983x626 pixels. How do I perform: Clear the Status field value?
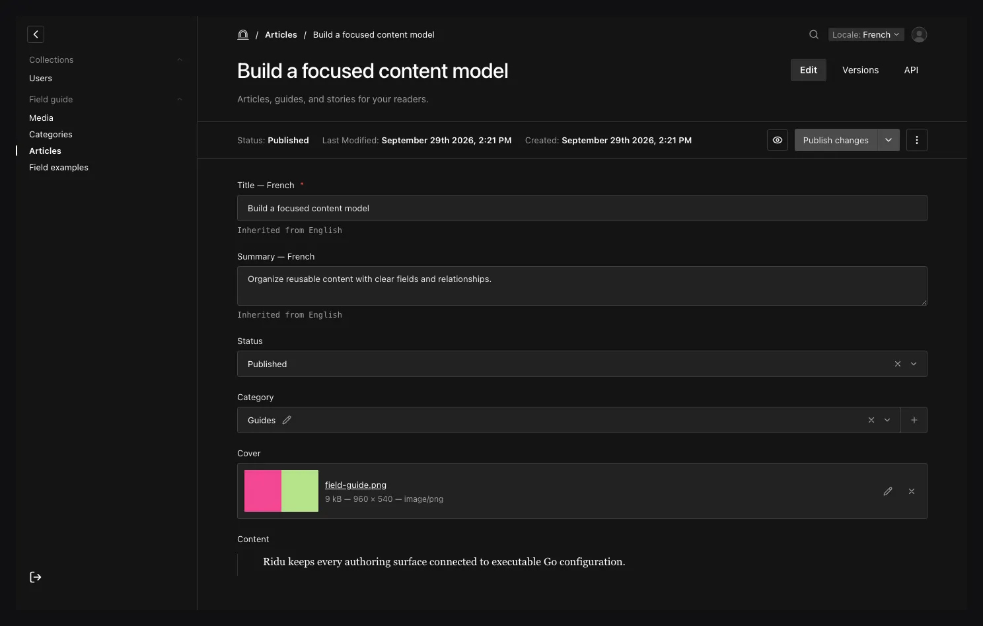click(x=898, y=364)
